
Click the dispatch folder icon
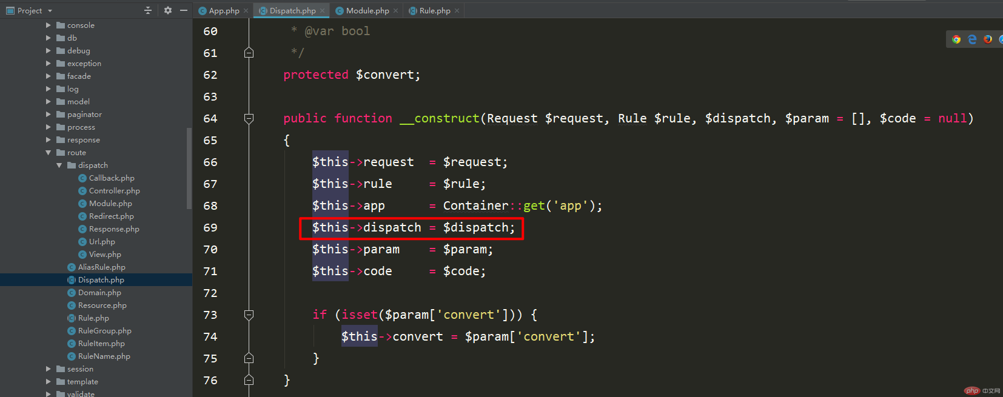(x=72, y=165)
